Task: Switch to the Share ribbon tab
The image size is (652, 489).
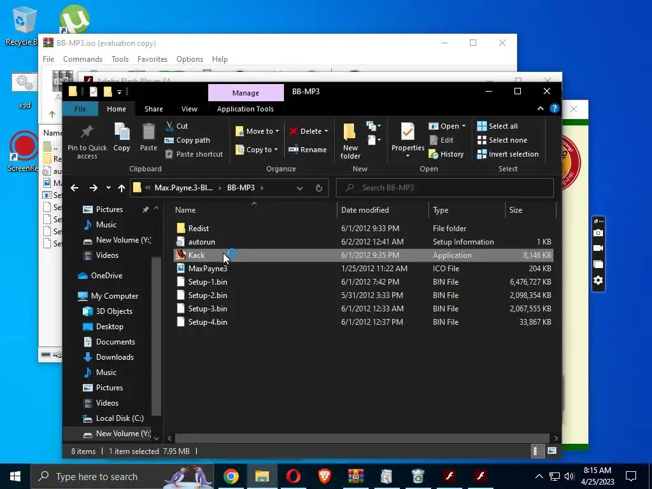Action: (153, 108)
